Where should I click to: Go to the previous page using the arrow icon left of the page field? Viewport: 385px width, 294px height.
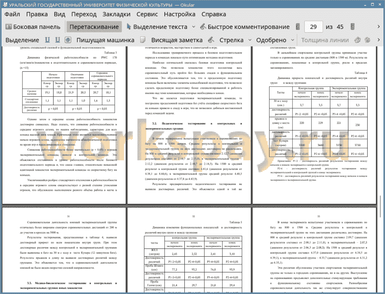point(298,27)
